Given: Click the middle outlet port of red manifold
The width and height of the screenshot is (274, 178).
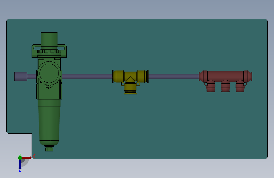Looking at the screenshot, I should click(225, 86).
